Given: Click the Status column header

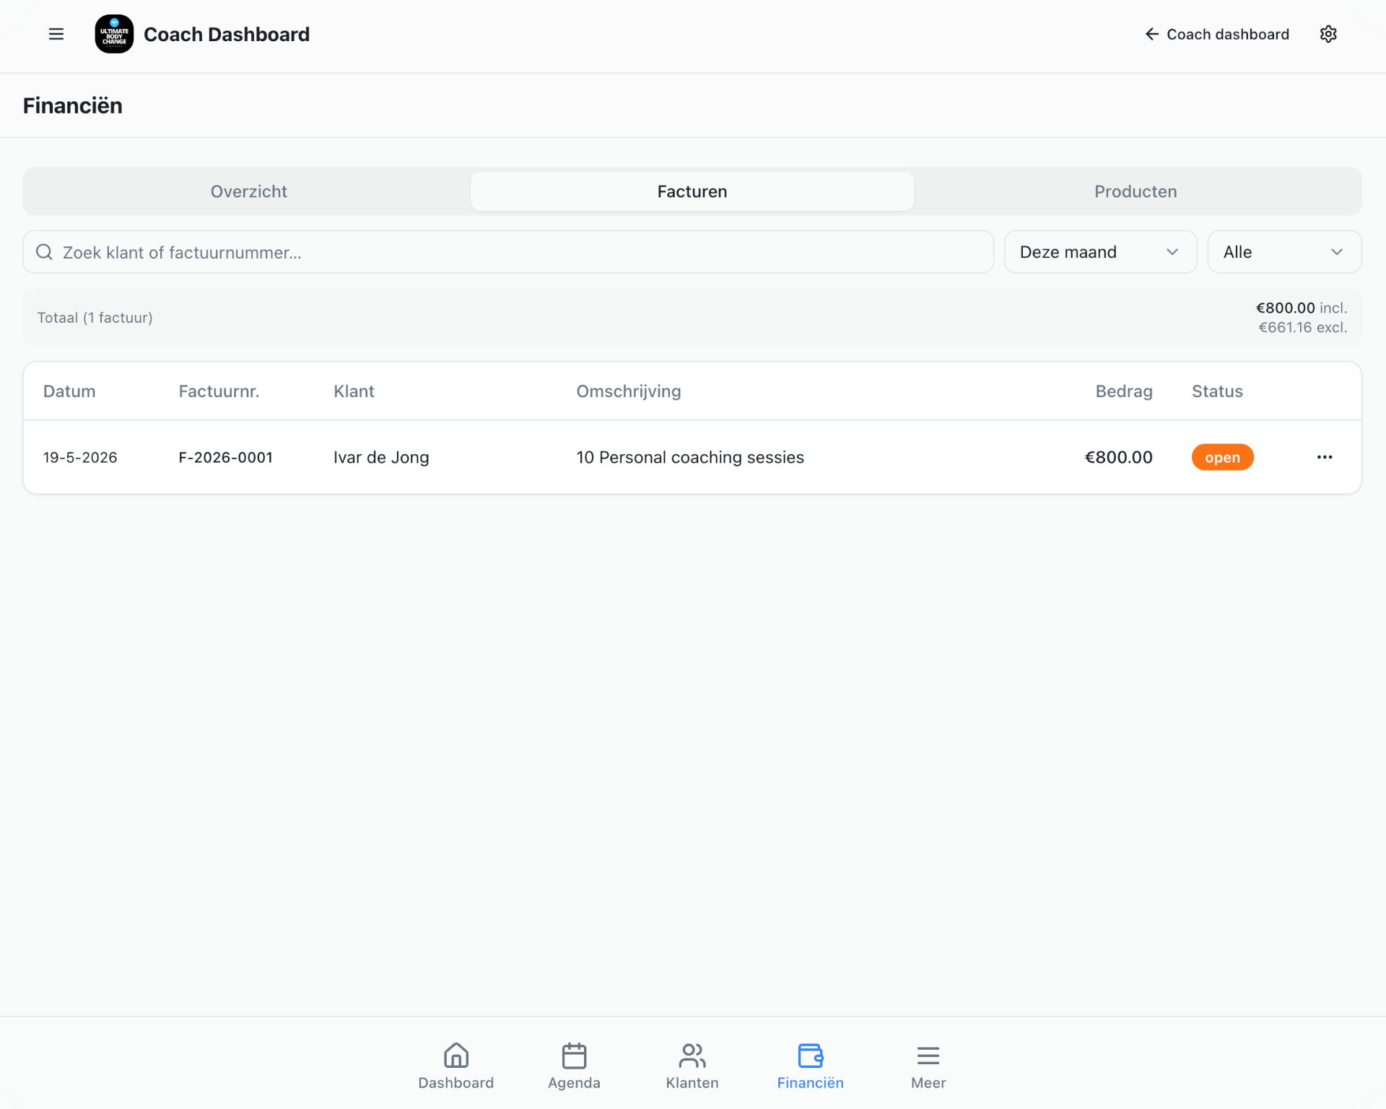Looking at the screenshot, I should pyautogui.click(x=1217, y=391).
